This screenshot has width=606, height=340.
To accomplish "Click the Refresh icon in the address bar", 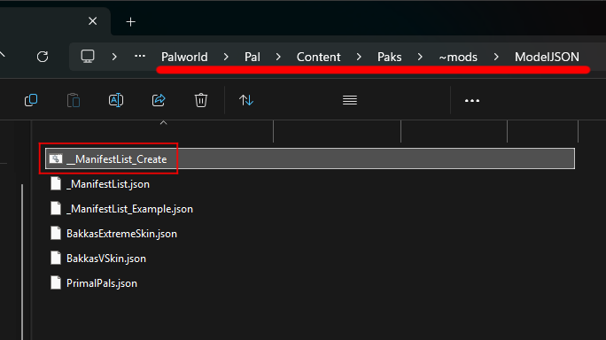I will click(43, 57).
